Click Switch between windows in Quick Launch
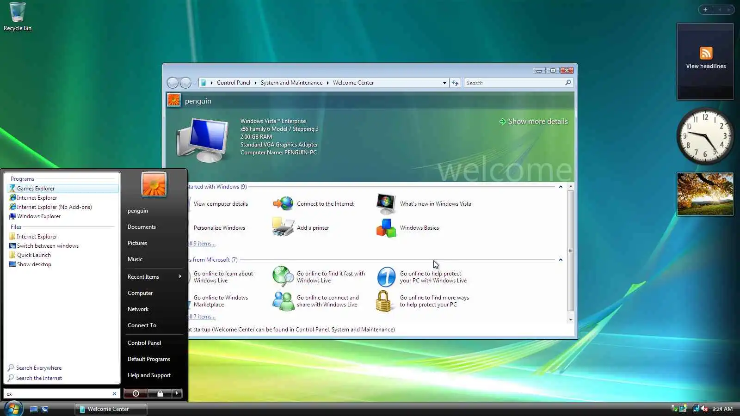740x416 pixels. [44, 409]
